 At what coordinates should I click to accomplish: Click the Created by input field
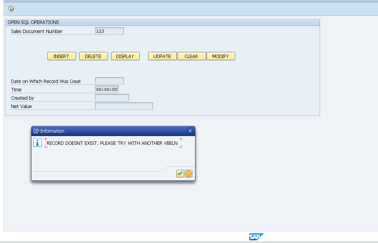[x=112, y=97]
